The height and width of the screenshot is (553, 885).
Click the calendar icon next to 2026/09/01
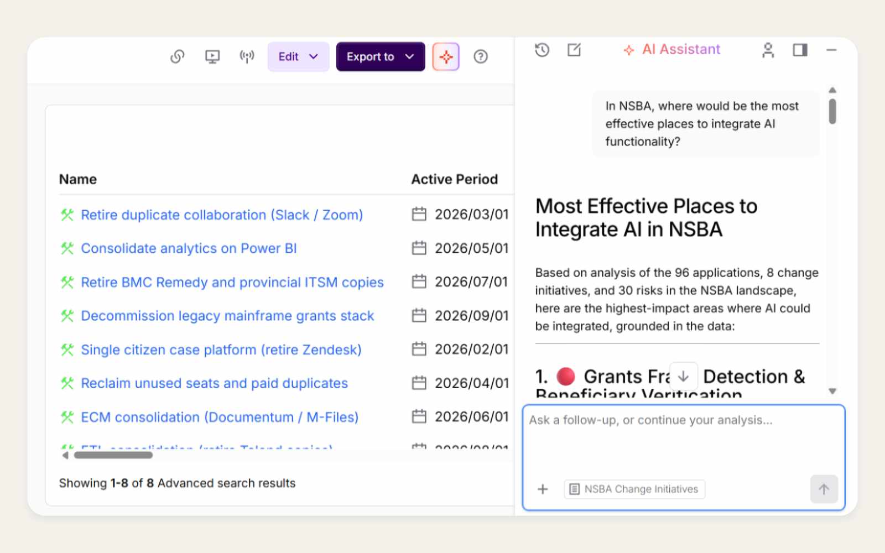(x=419, y=315)
